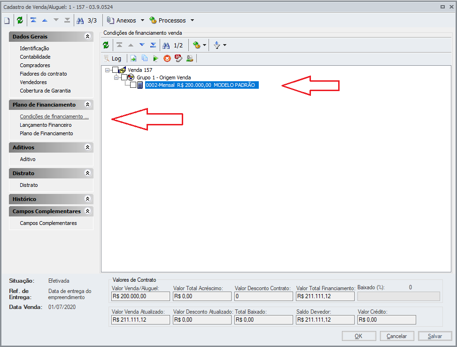Screen dimensions: 457x347
Task: Open Lançamento Financeiro
Action: (x=46, y=125)
